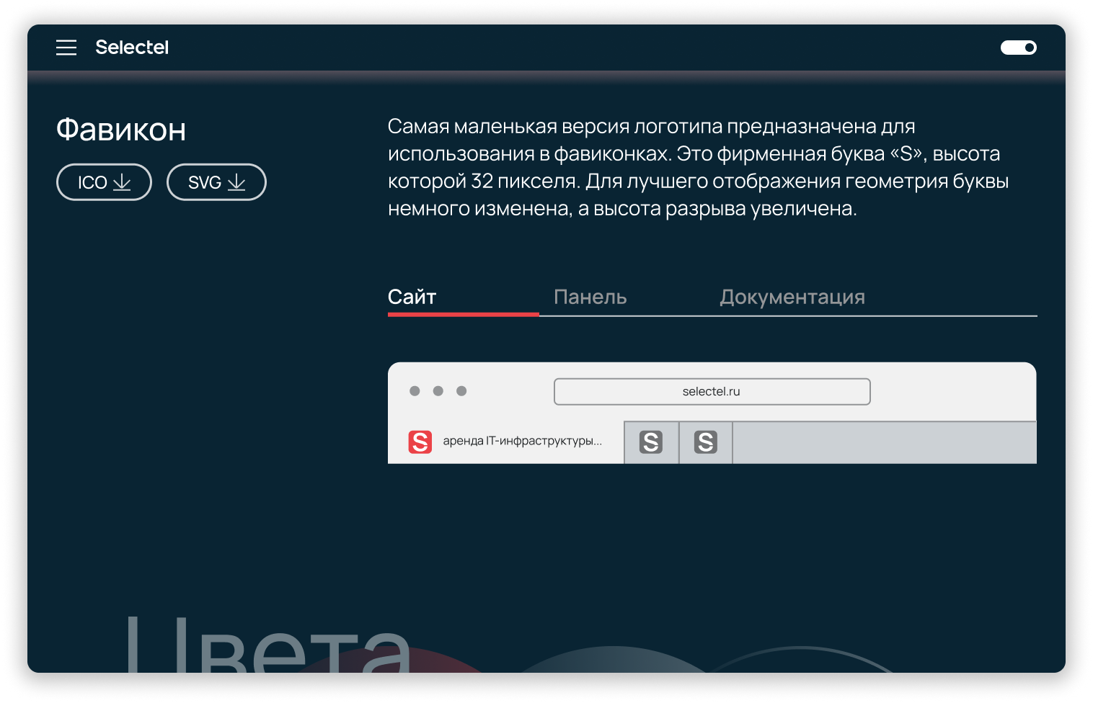Open the hamburger navigation menu
1093x703 pixels.
point(66,47)
